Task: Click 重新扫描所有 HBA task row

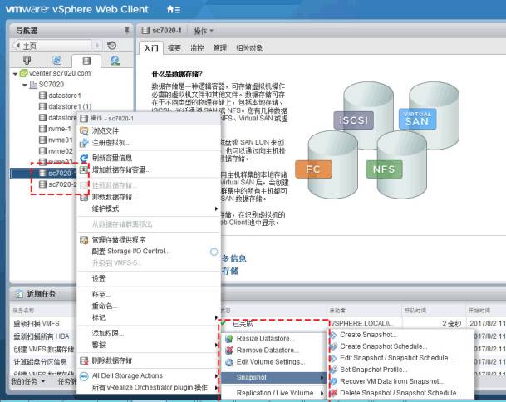Action: click(x=43, y=336)
